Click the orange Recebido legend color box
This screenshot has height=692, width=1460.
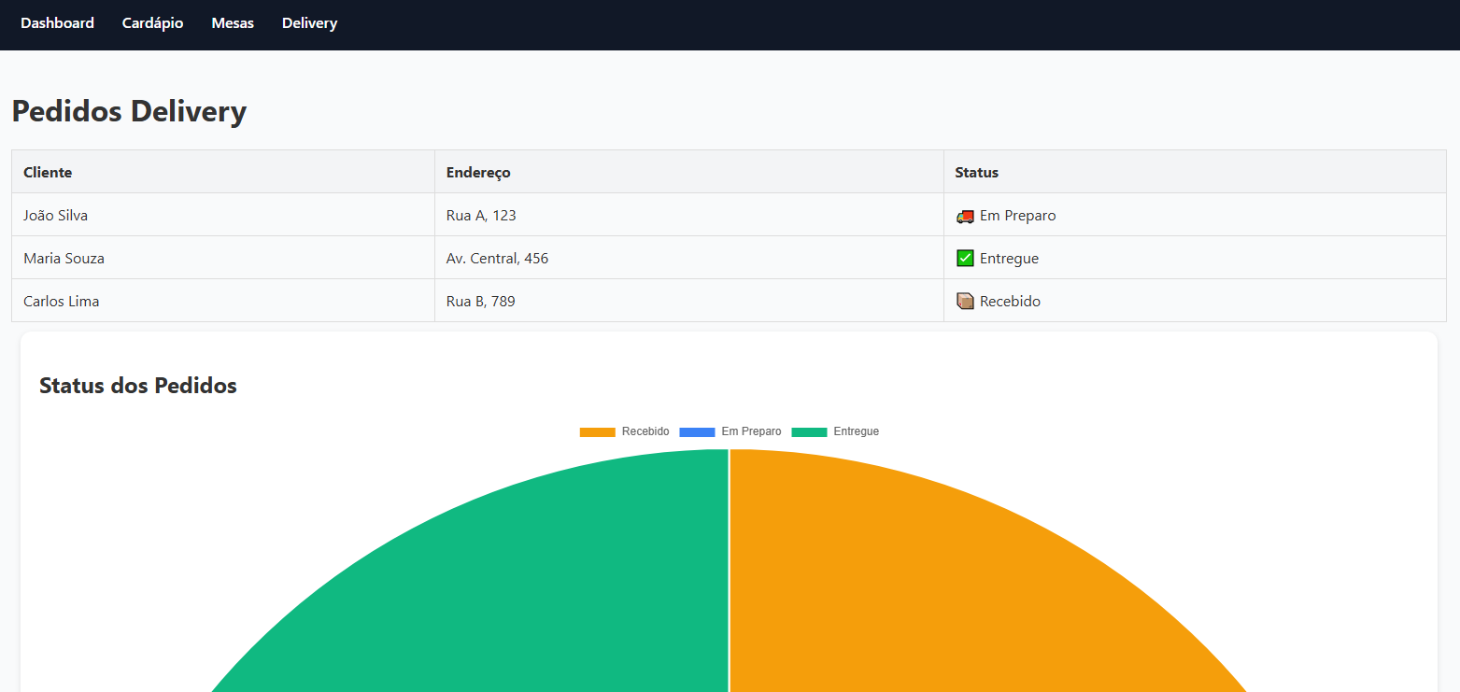click(x=597, y=432)
